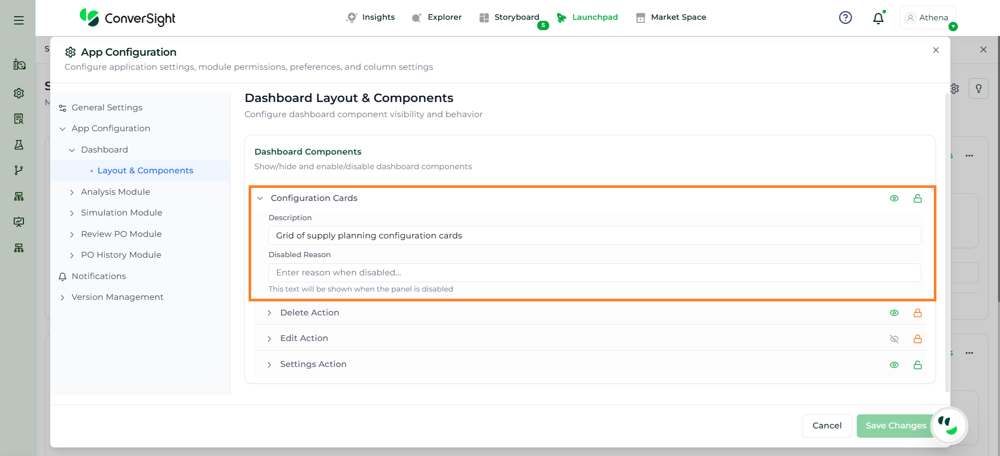1000x456 pixels.
Task: Open the Insights tab
Action: (371, 17)
